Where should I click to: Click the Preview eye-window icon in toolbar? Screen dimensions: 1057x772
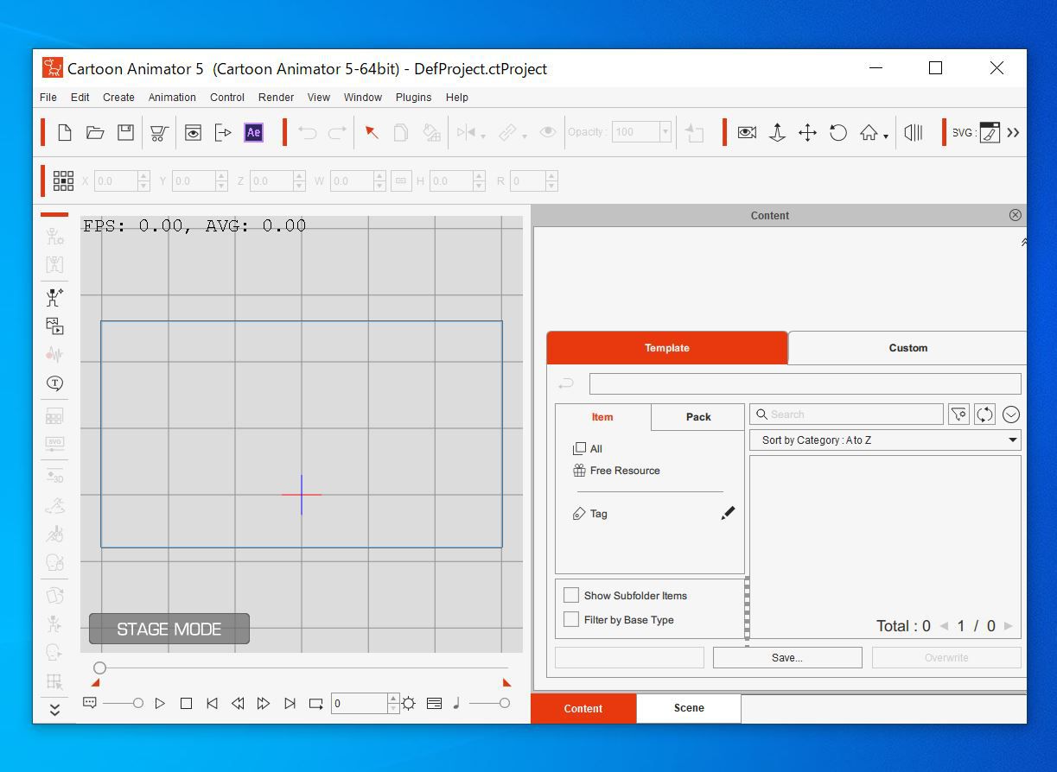pos(194,132)
